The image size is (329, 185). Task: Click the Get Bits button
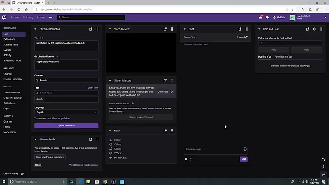279,17
